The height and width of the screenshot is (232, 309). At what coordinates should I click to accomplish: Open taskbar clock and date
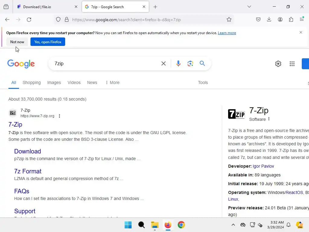pos(276,225)
